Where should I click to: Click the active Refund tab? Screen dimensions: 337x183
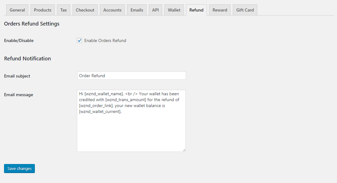point(196,10)
